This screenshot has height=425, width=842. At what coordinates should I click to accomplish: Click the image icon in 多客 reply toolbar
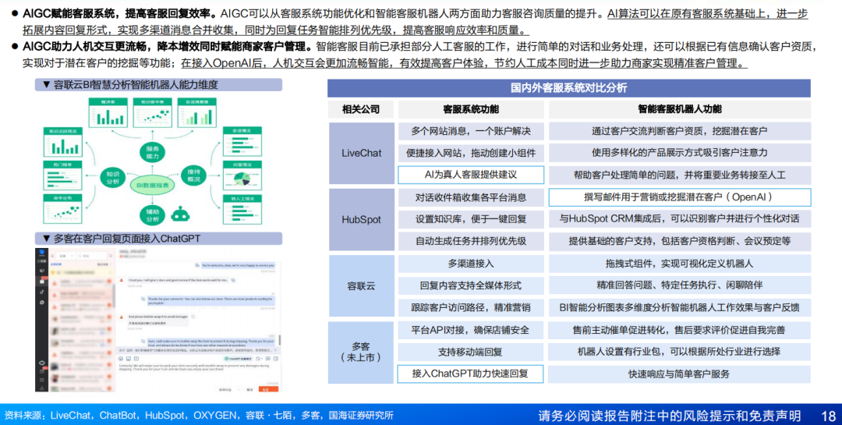[x=129, y=359]
